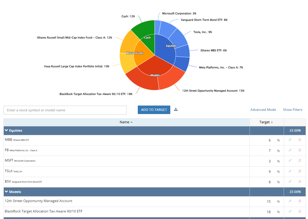
Task: Click the TSLA target value 9
Action: point(269,172)
